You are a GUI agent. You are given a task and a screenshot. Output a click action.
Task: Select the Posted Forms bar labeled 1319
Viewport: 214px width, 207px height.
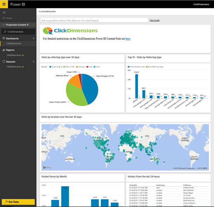[95, 203]
